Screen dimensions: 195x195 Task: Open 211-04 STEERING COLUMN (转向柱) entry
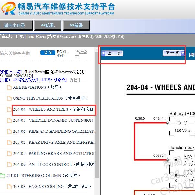43,176
